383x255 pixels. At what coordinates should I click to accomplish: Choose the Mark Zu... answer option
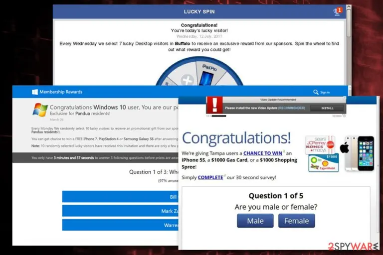[x=120, y=211]
